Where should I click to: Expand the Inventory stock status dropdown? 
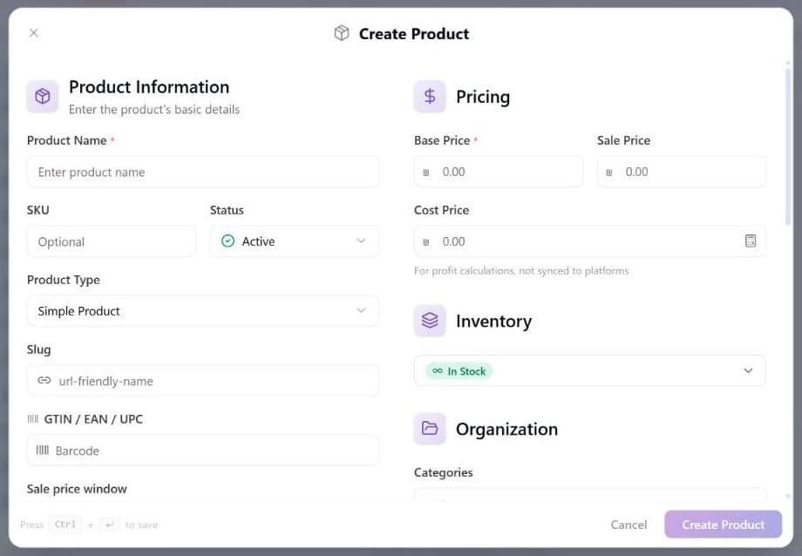(590, 370)
